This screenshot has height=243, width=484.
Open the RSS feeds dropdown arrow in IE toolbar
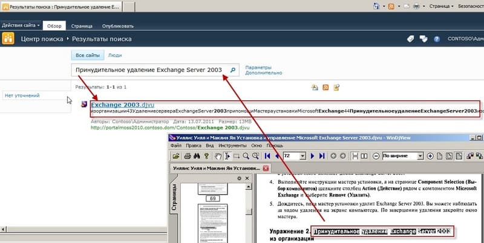click(x=399, y=6)
